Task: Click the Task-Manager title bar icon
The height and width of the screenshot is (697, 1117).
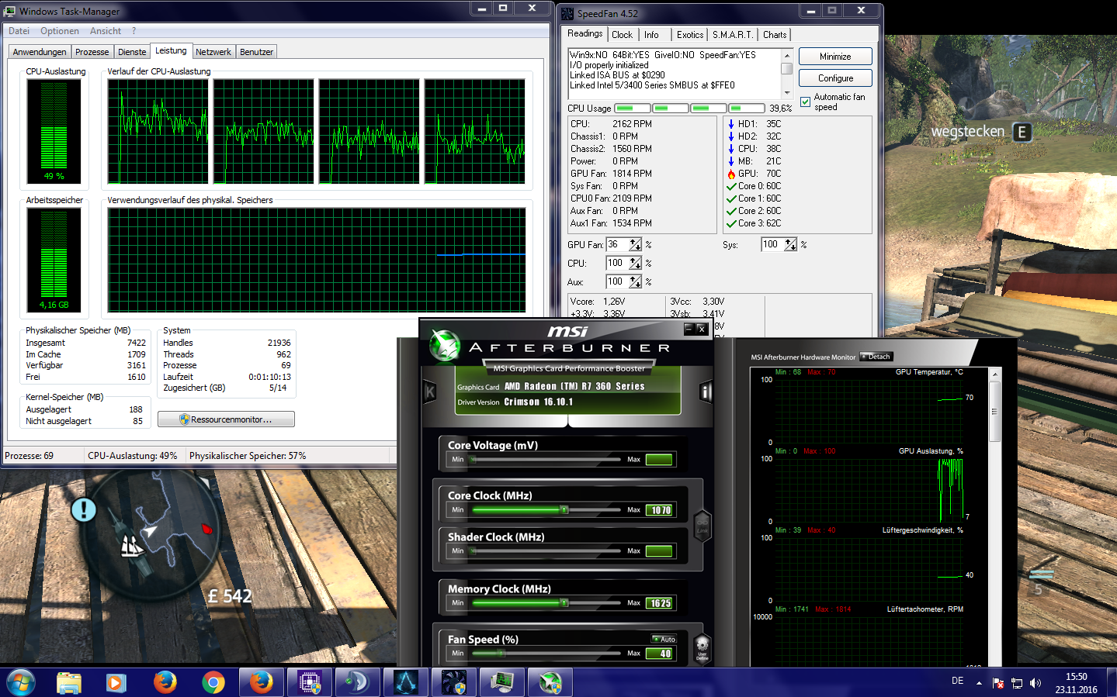Action: click(10, 11)
